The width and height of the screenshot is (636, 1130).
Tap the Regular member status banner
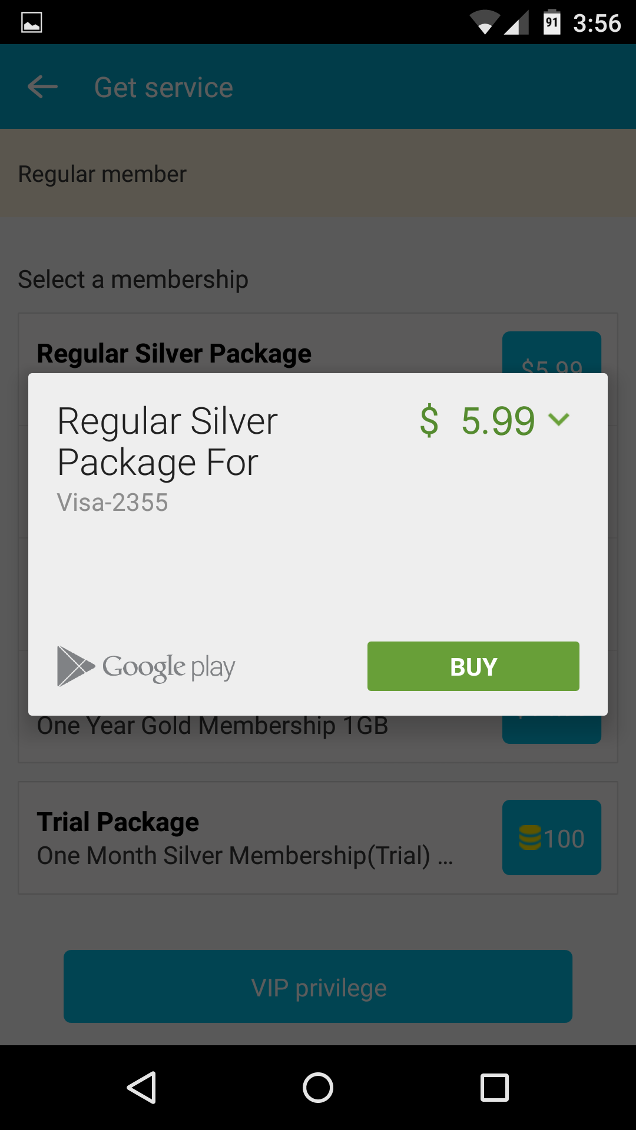click(318, 174)
